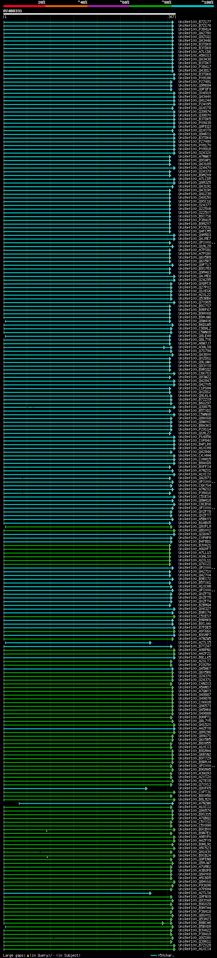Screen dimensions: 217x958
Task: Click hit label UniRef100_Q43446
Action: (195, 40)
